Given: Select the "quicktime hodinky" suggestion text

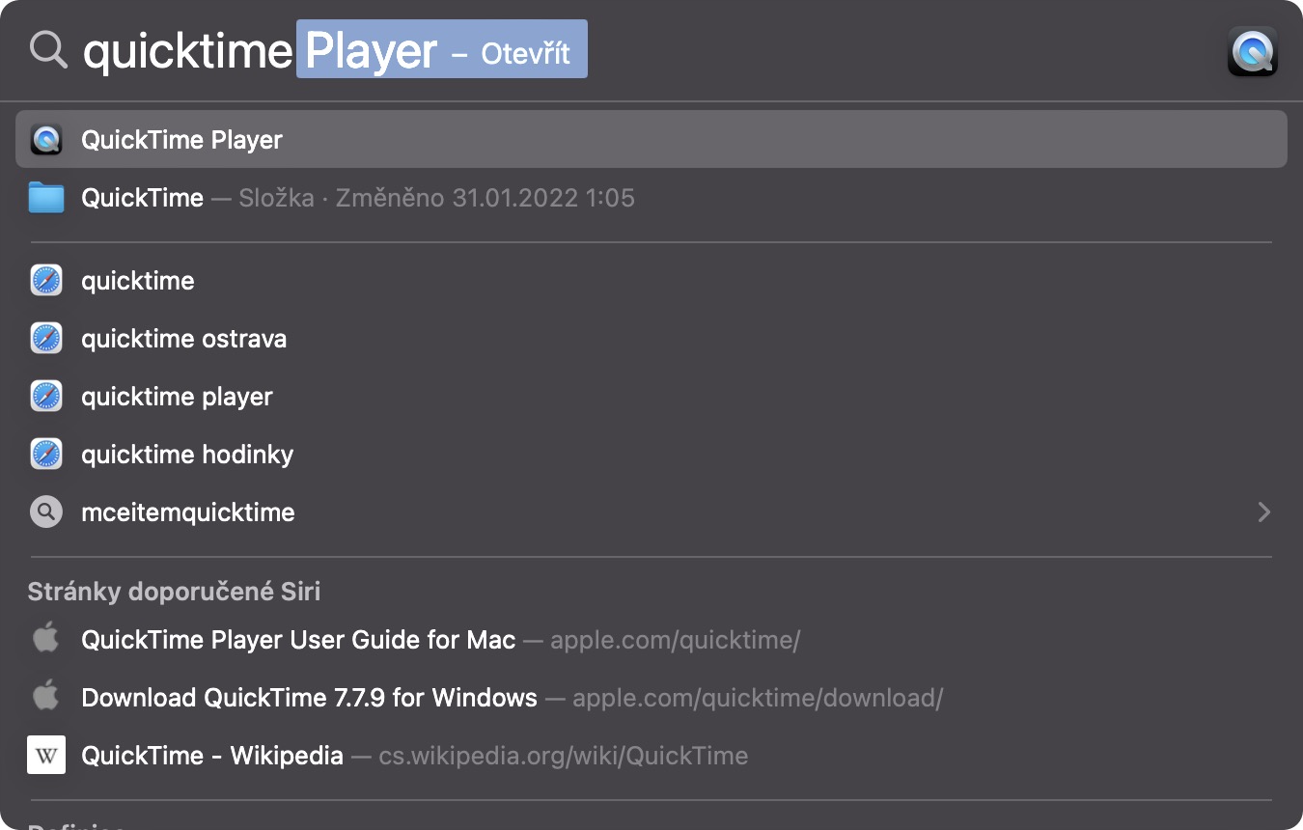Looking at the screenshot, I should 187,455.
